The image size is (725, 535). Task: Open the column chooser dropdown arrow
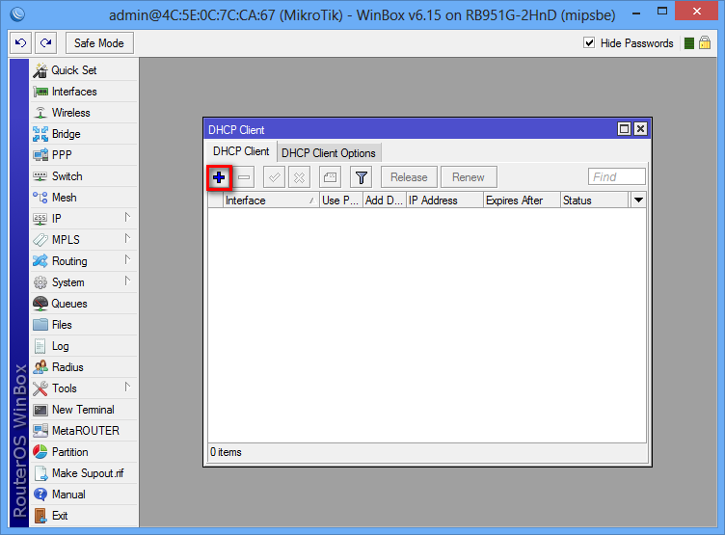pos(638,201)
